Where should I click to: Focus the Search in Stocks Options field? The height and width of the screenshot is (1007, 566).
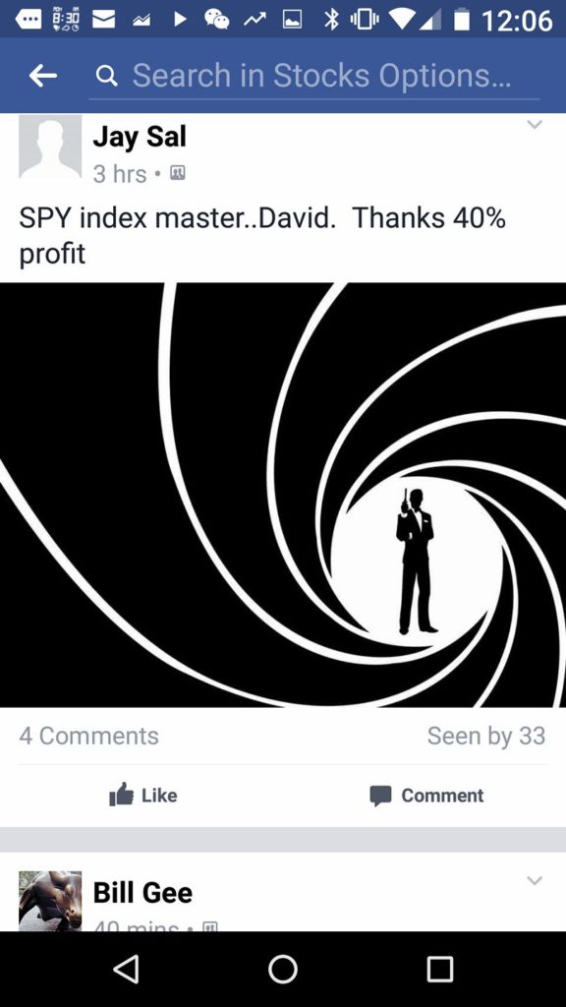pyautogui.click(x=314, y=77)
